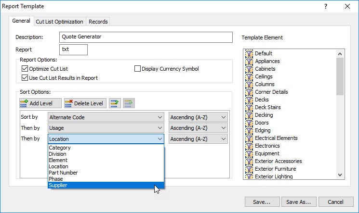Image resolution: width=359 pixels, height=213 pixels.
Task: Expand the Usage sort field dropdown
Action: (106, 128)
